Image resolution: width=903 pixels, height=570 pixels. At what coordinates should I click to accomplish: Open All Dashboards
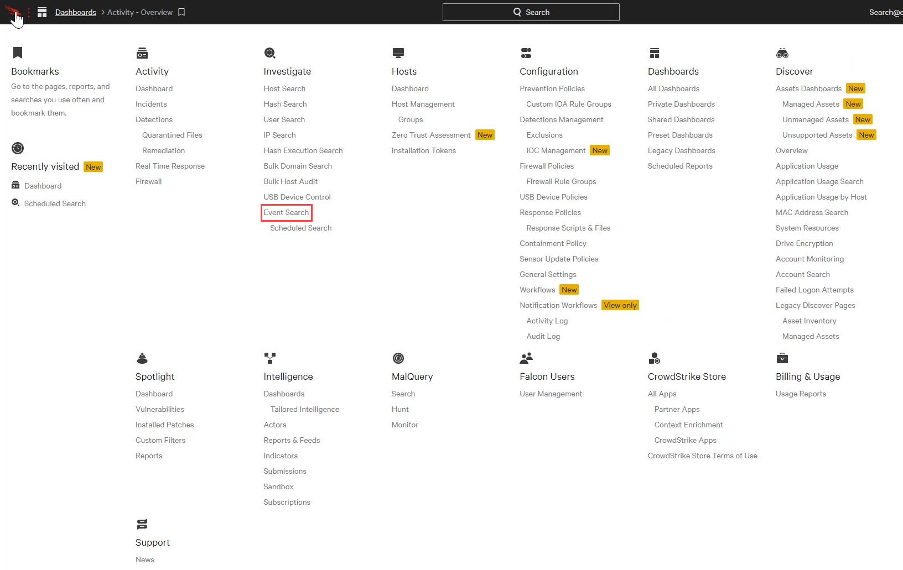click(673, 88)
